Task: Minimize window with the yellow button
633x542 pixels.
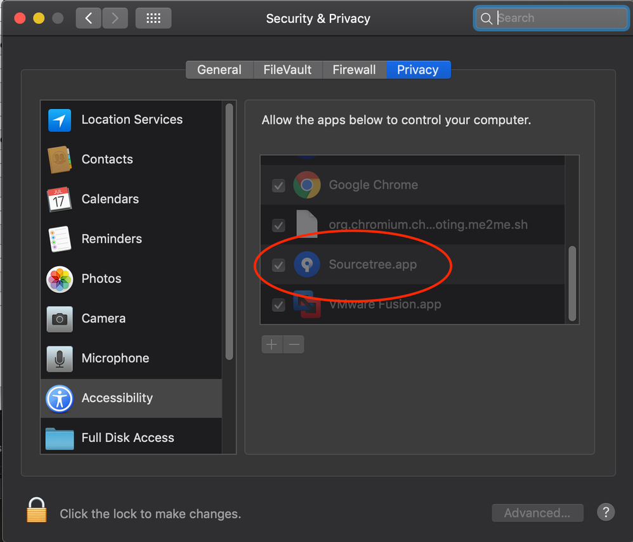Action: 39,18
